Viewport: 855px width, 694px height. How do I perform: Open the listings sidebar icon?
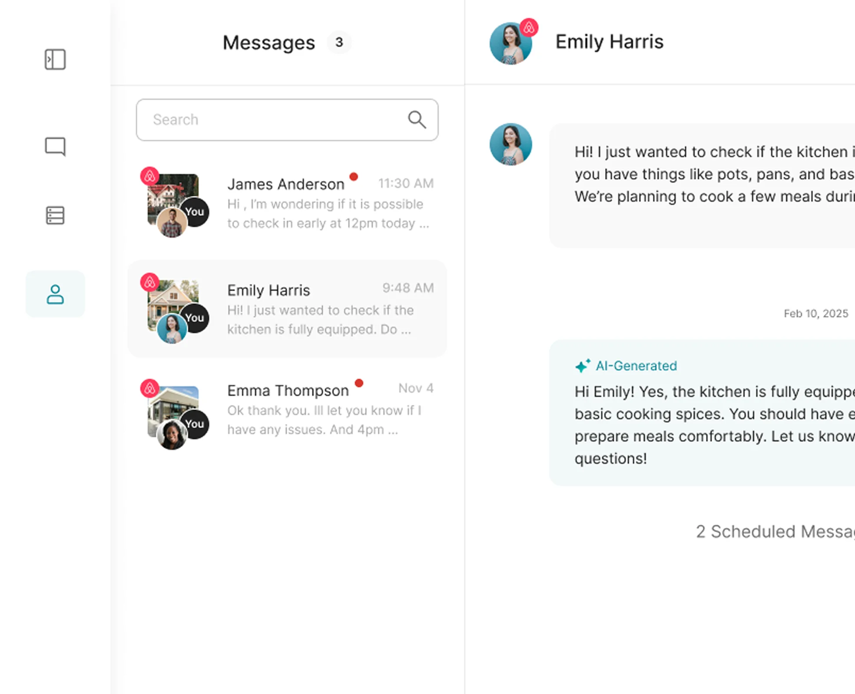point(55,215)
